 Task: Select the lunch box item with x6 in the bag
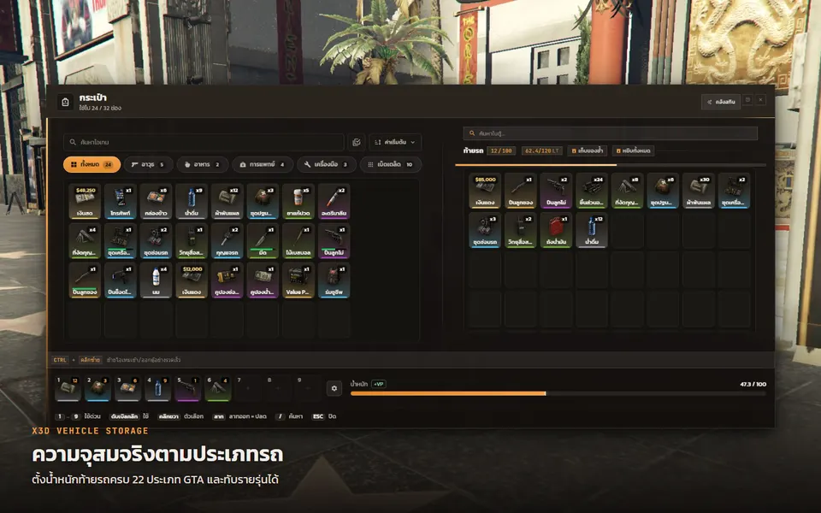(156, 202)
